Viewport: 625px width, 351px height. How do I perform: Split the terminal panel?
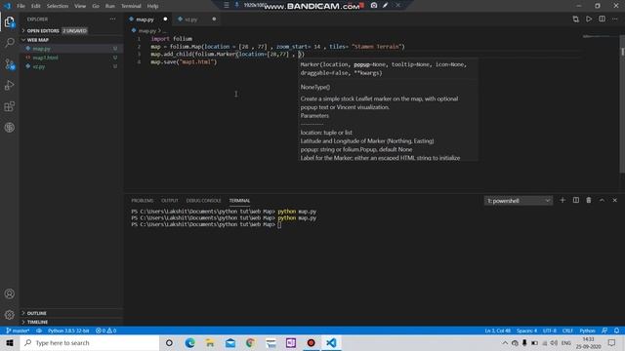click(x=576, y=200)
